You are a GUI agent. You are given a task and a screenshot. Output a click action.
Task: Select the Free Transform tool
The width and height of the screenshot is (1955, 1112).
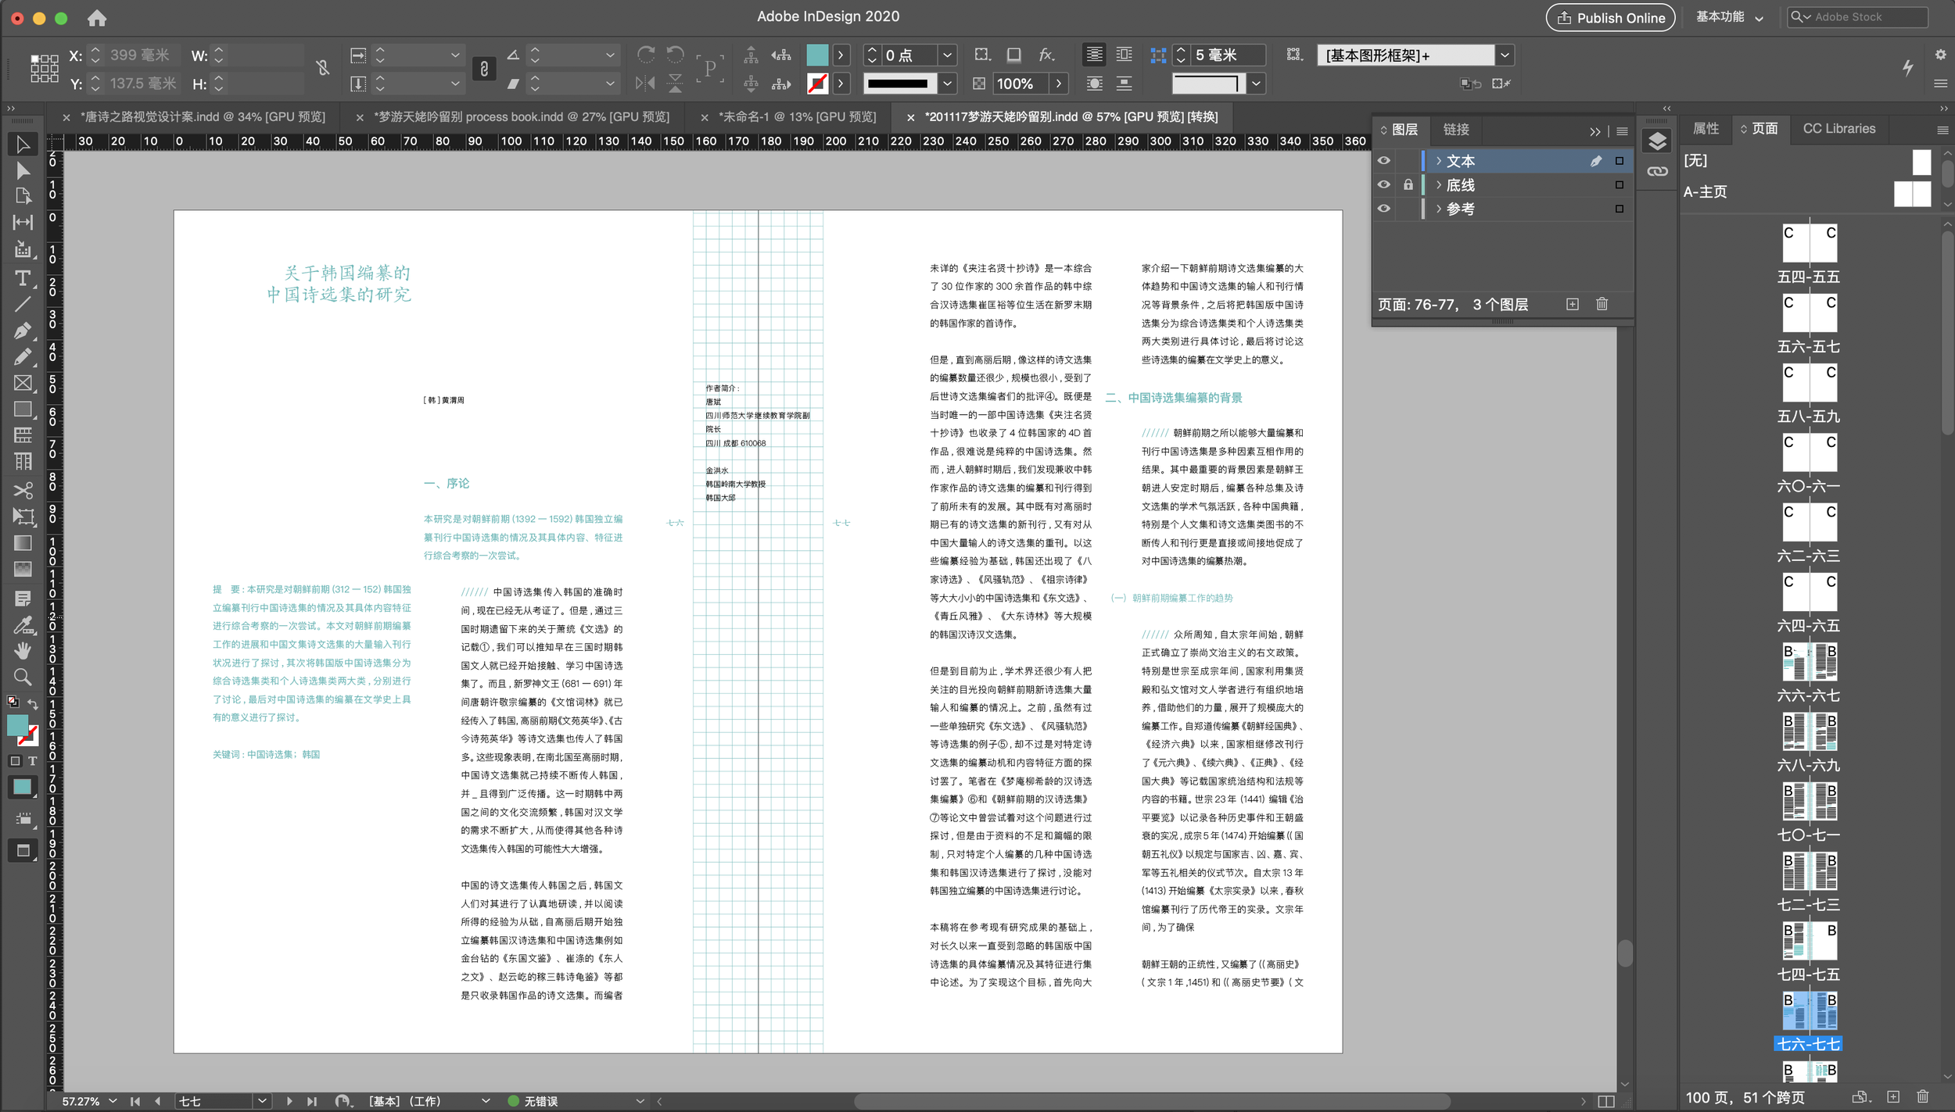pyautogui.click(x=23, y=517)
